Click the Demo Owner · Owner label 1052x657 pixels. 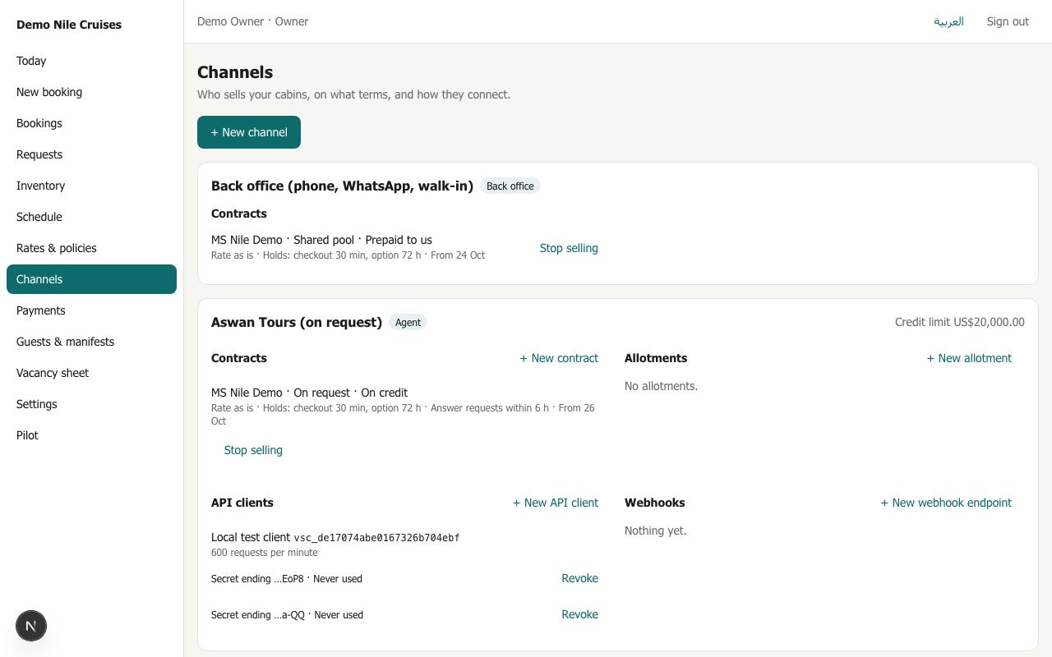(252, 21)
